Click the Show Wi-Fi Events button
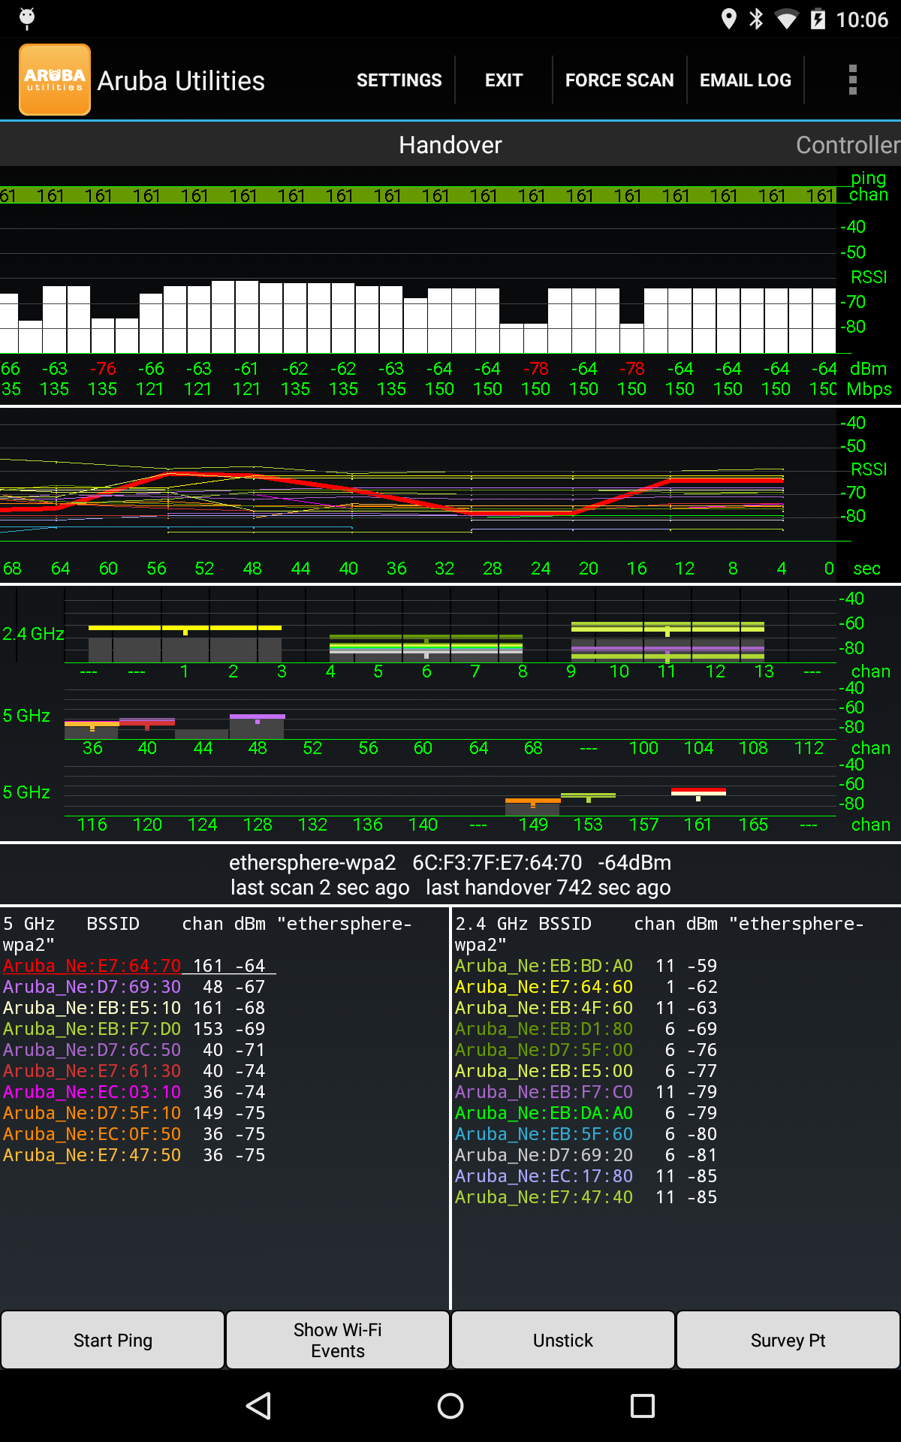Screen dimensions: 901x1442 pos(338,1340)
